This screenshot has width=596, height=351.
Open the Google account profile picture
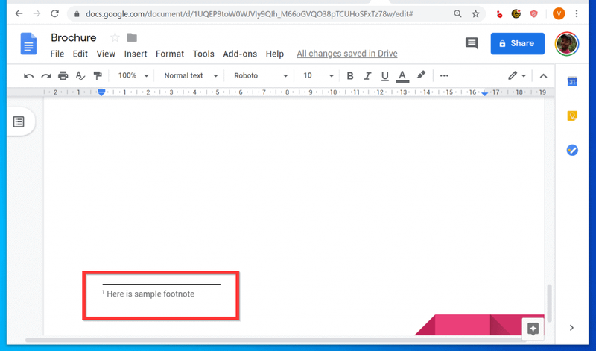point(567,44)
